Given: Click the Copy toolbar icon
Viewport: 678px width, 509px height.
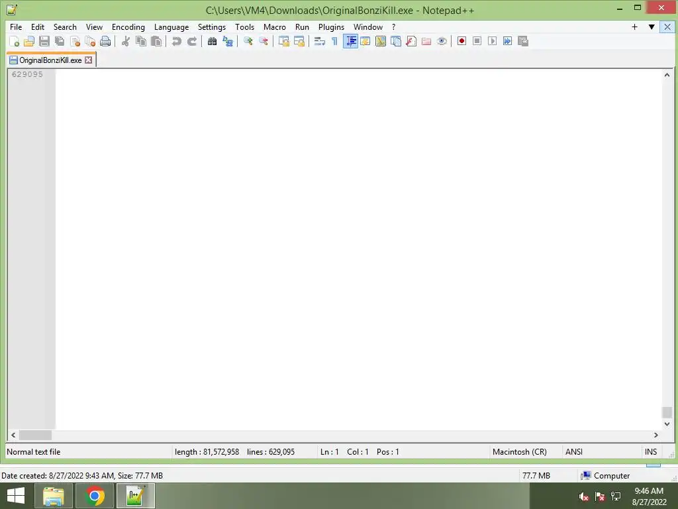Looking at the screenshot, I should click(x=141, y=41).
